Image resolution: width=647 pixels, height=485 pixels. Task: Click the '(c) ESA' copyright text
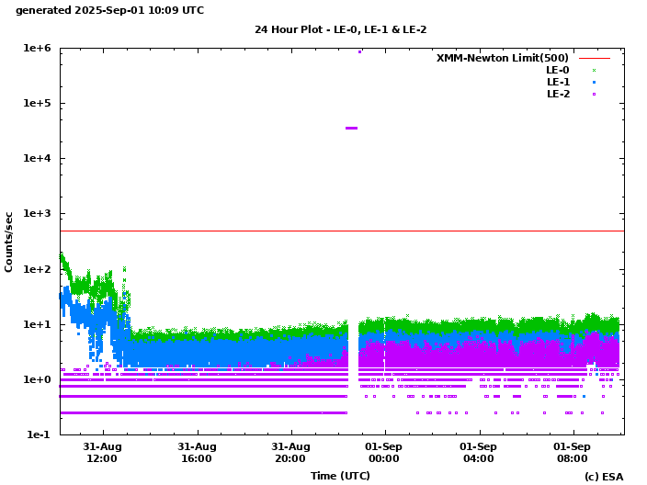pos(604,477)
